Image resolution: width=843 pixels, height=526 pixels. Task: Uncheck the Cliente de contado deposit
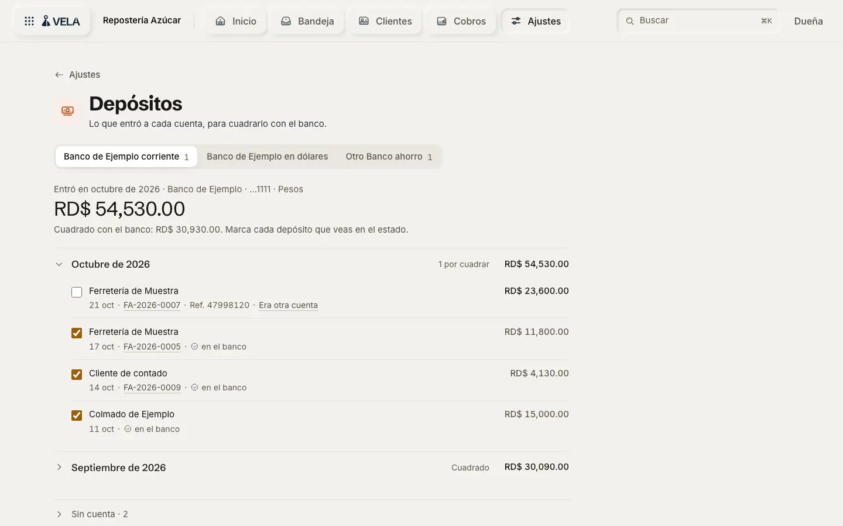click(x=77, y=375)
